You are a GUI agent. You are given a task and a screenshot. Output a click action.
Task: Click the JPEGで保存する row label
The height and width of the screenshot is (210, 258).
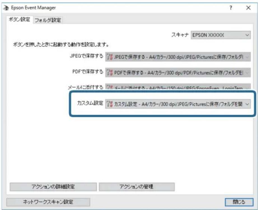coord(86,56)
